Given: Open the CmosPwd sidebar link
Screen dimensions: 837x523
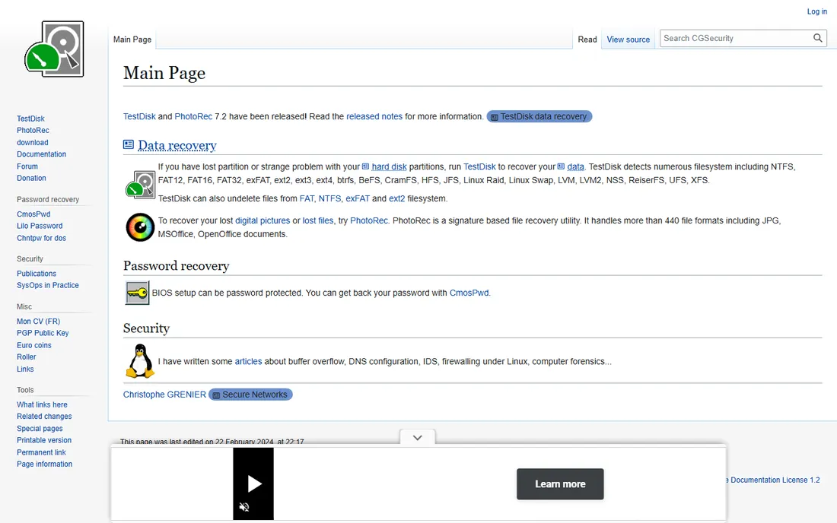Looking at the screenshot, I should 33,214.
